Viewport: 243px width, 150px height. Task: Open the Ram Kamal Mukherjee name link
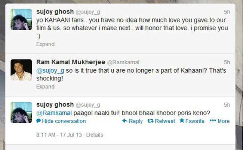71,62
